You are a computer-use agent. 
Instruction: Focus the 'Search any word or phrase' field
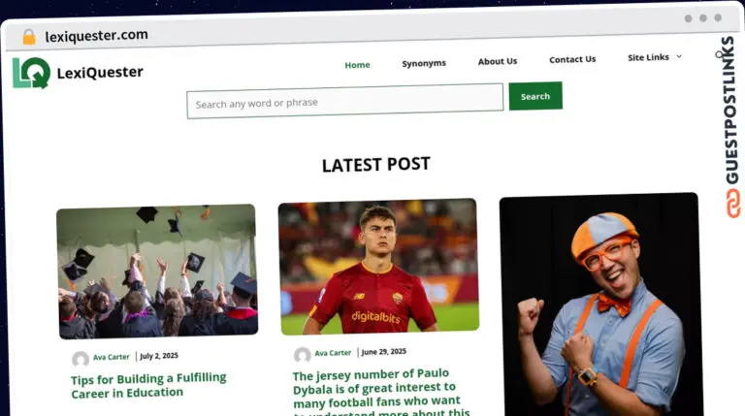coord(345,101)
